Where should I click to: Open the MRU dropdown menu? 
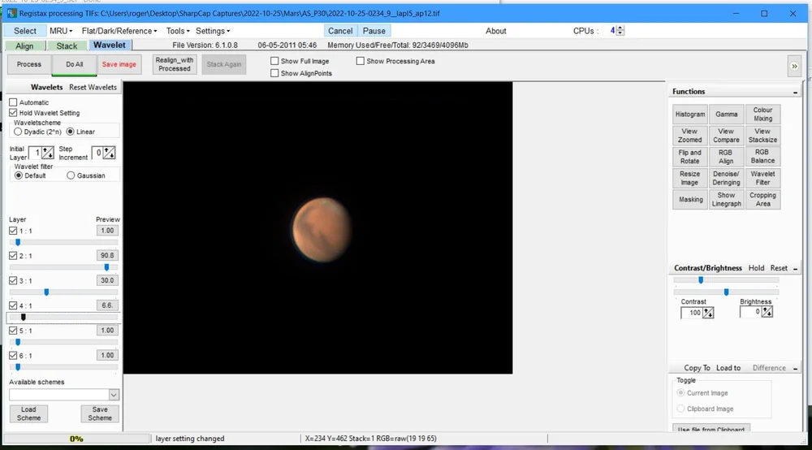pos(61,31)
